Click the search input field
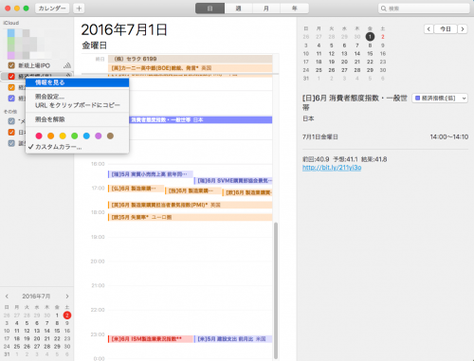Image resolution: width=474 pixels, height=361 pixels. [424, 9]
